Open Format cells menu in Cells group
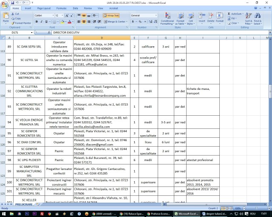 [220, 19]
